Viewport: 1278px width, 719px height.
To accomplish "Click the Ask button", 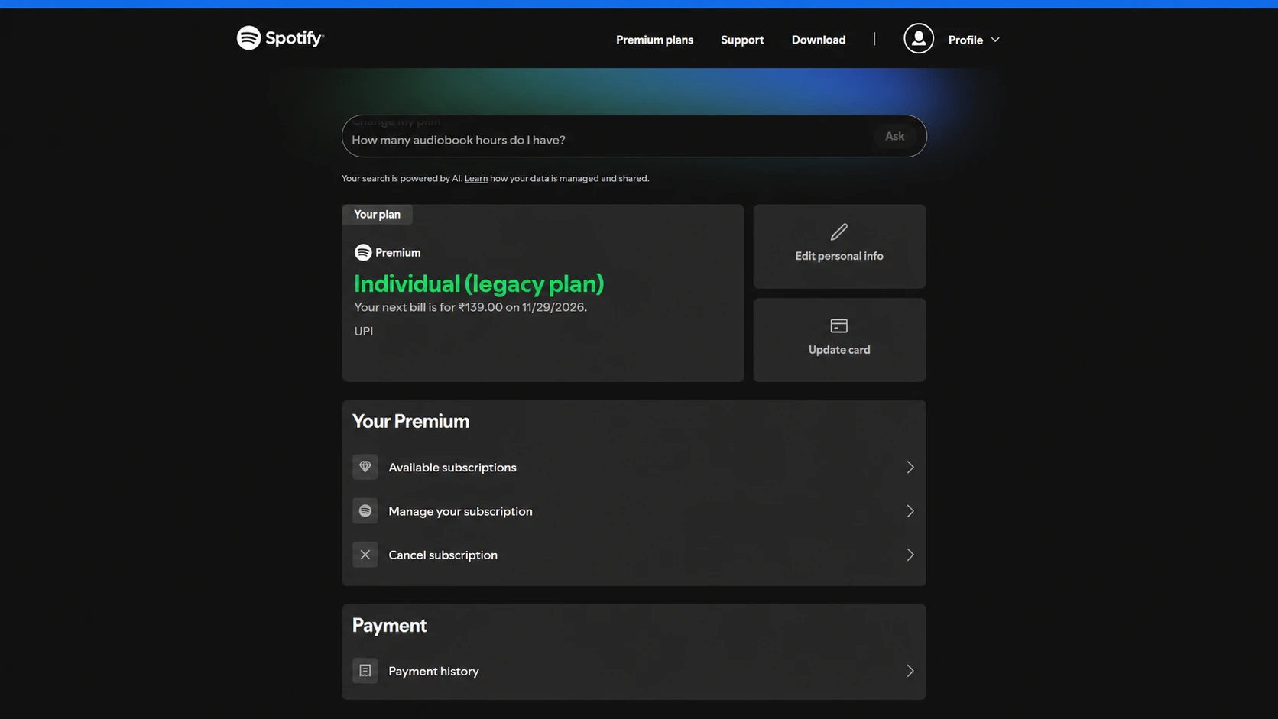I will 894,136.
